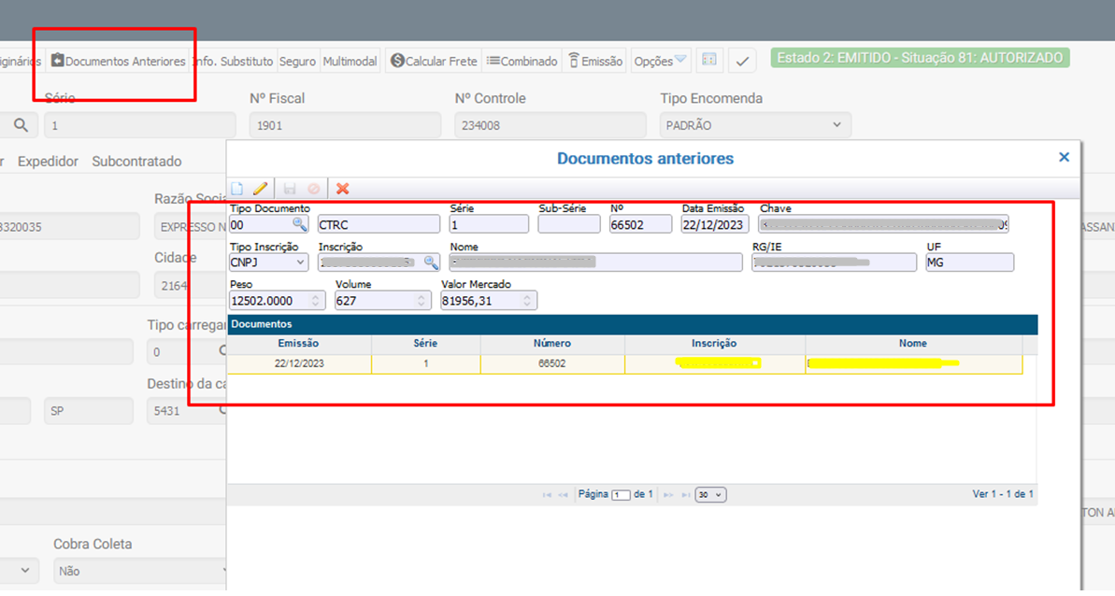The image size is (1115, 596).
Task: Switch to the Expedidor tab
Action: click(48, 162)
